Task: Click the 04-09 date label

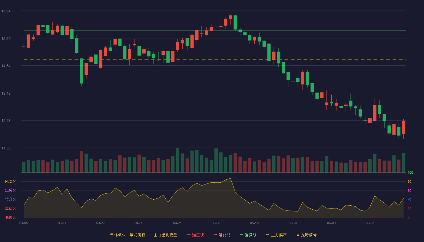Action: [x=139, y=223]
